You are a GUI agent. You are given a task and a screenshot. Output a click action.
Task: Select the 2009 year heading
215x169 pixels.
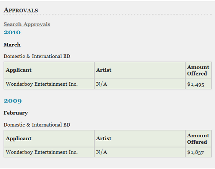pos(13,101)
